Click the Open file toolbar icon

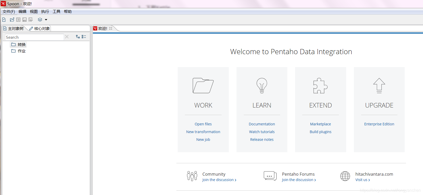[x=12, y=20]
